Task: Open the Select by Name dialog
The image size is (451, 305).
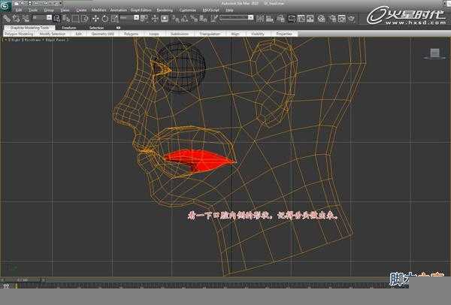Action: click(x=66, y=19)
